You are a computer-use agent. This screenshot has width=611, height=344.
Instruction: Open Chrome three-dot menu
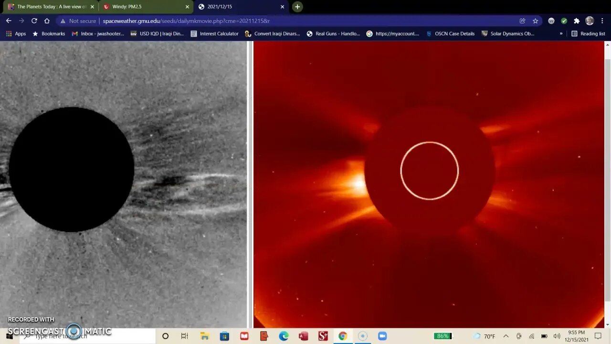602,21
